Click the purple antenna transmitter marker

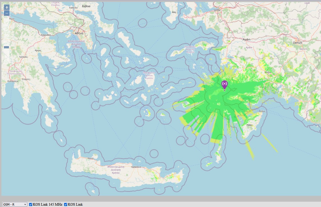[x=224, y=85]
